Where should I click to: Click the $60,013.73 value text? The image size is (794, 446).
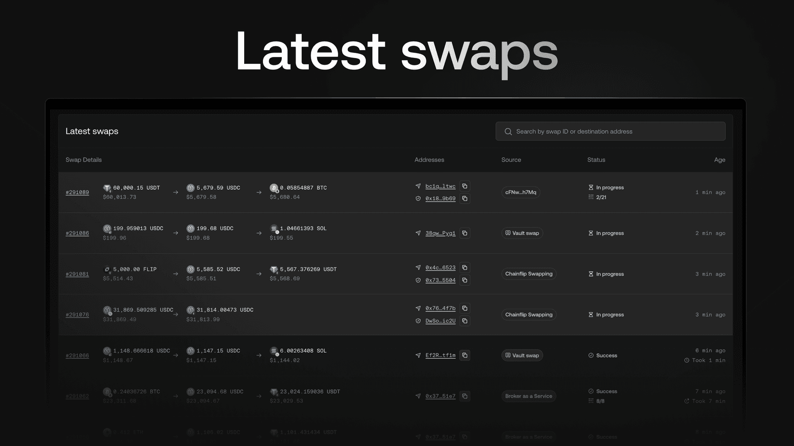coord(120,197)
